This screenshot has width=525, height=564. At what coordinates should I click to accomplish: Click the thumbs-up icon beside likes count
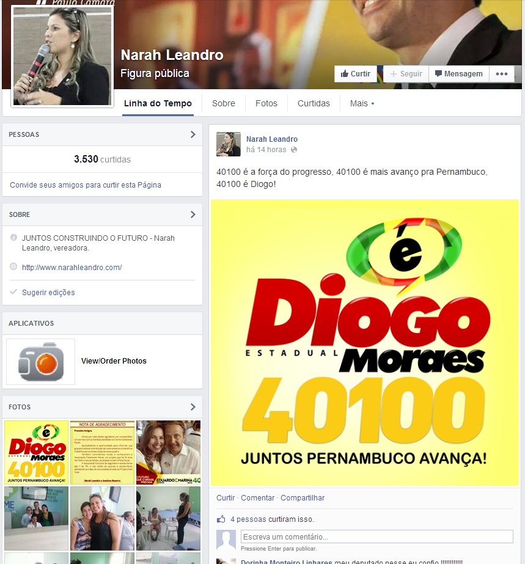221,519
